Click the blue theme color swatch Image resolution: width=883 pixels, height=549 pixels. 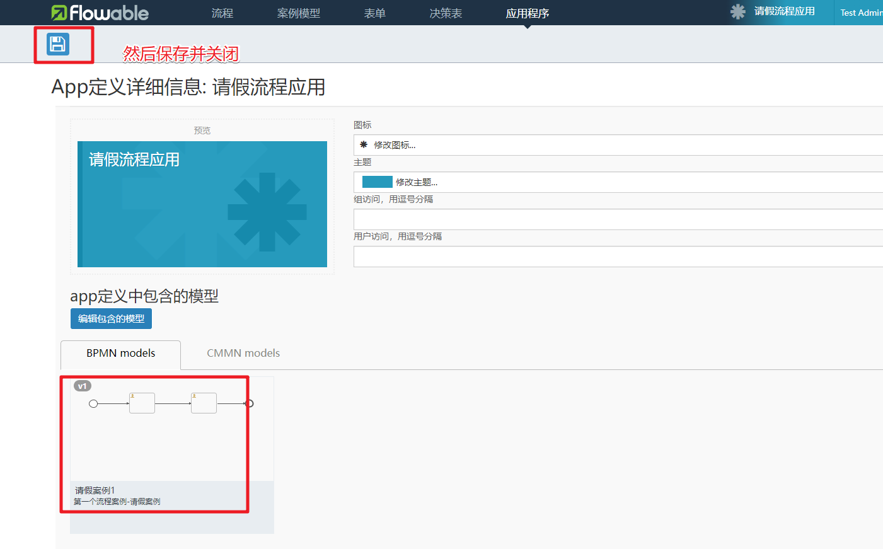(378, 182)
